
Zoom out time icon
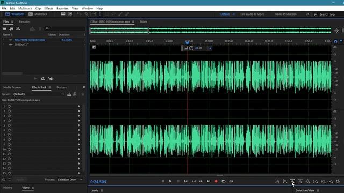[x=300, y=181]
